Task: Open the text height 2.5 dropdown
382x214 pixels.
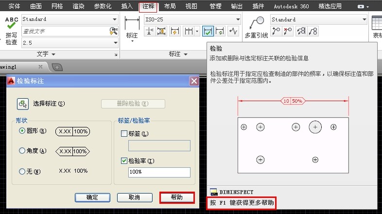Action: coord(115,43)
